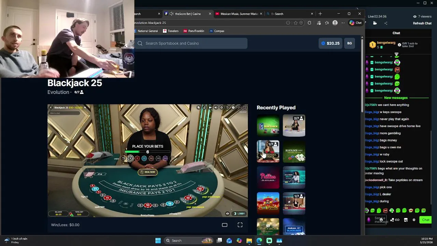Viewport: 437px width, 246px height.
Task: Create a clip with camera icon
Action: 375,23
